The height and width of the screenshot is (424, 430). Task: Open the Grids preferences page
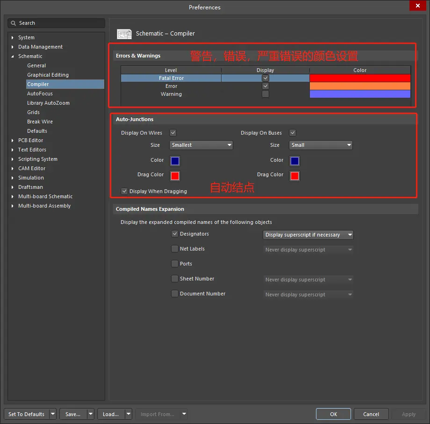pos(34,112)
